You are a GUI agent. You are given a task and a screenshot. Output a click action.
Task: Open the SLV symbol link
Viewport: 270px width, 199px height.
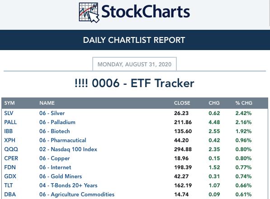pos(9,113)
